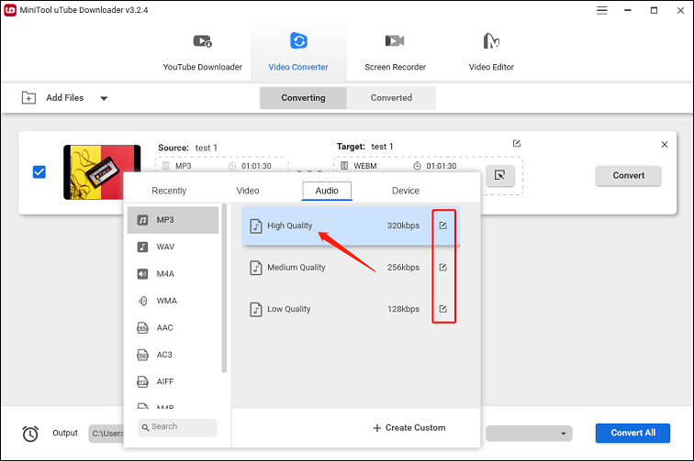Select Medium Quality 256kbps preset
This screenshot has height=462, width=694.
point(351,268)
